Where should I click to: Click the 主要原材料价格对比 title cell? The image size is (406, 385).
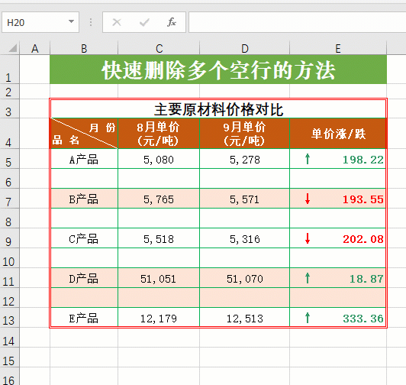pos(218,109)
